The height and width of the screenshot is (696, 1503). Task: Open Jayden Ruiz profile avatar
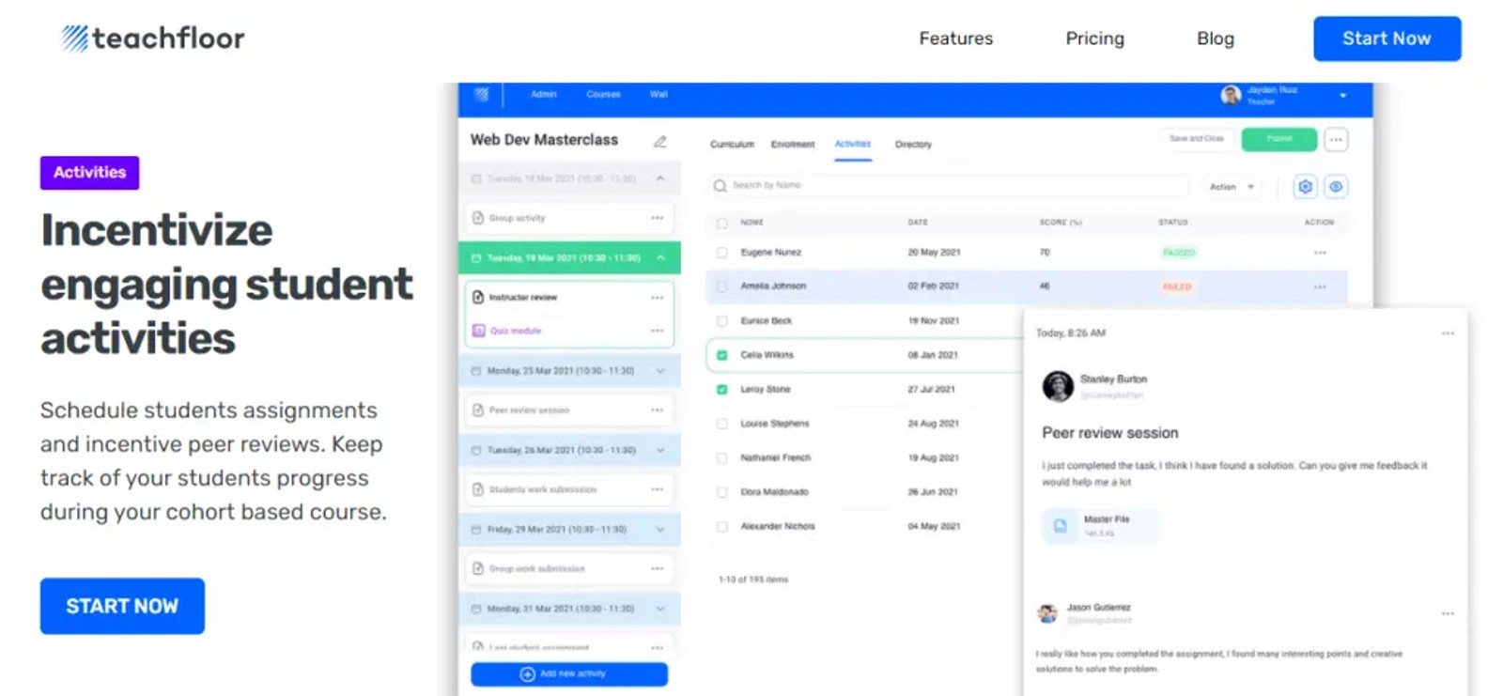[1231, 95]
